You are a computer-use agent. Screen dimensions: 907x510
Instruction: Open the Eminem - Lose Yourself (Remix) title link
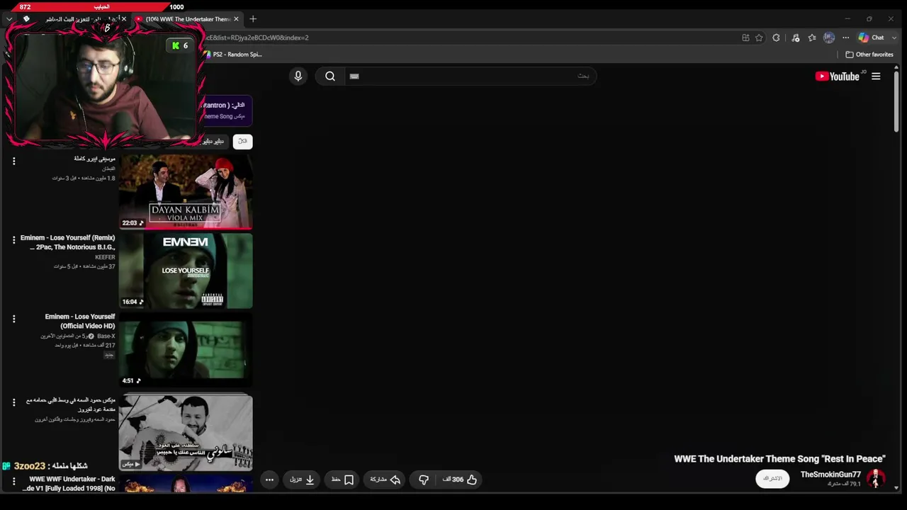[x=67, y=242]
